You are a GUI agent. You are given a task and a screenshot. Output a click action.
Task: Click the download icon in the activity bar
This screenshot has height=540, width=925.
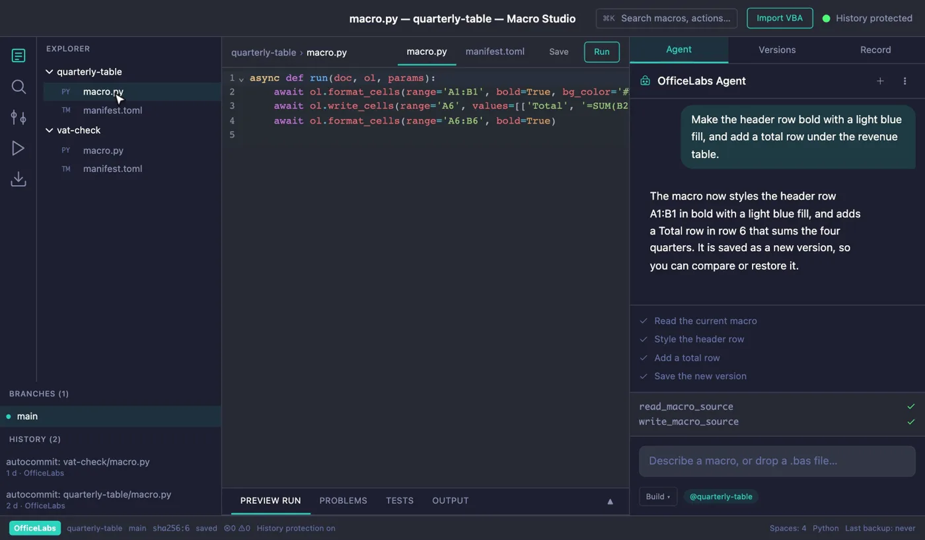[18, 179]
